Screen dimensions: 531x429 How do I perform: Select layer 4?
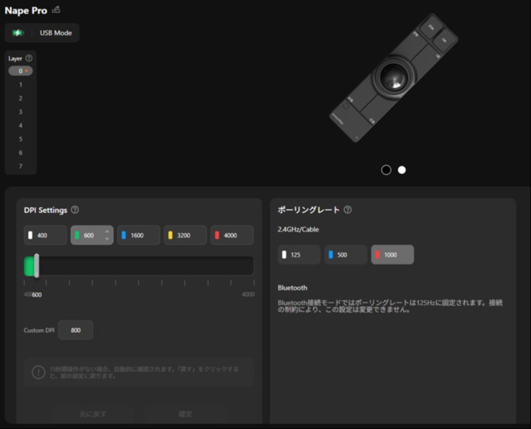21,126
